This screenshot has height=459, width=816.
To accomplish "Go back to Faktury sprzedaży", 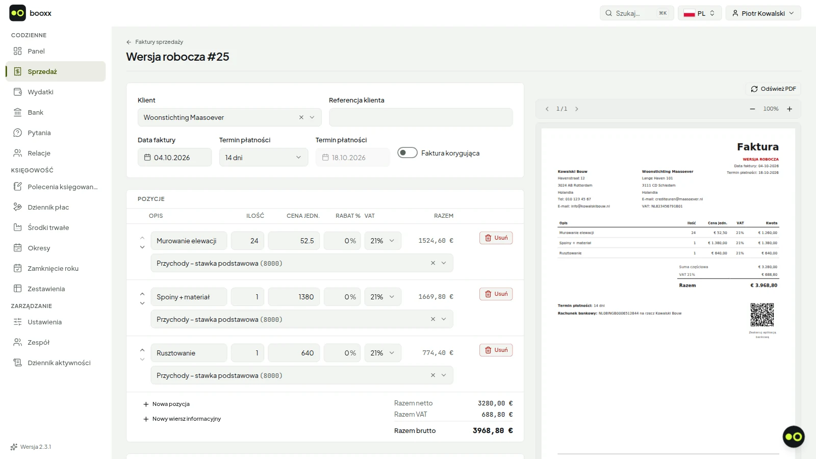I will click(155, 42).
